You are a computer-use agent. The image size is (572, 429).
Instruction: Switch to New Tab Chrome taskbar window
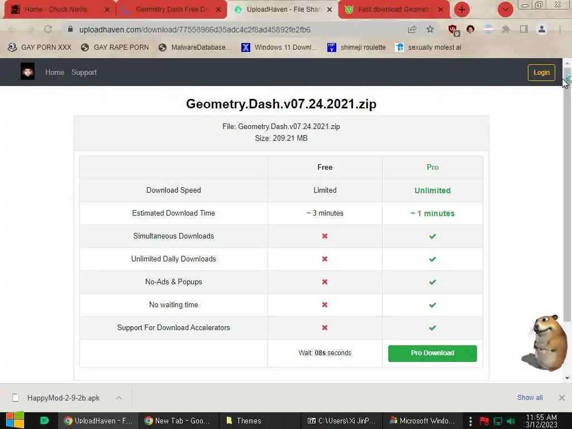tap(178, 421)
